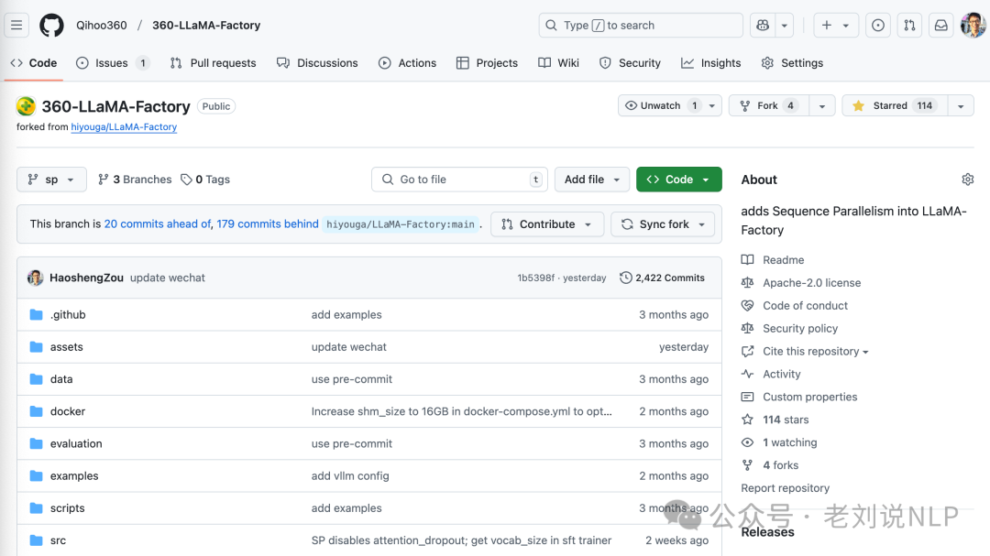Switch to the Issues tab
Screen dimensions: 990x556
[112, 63]
